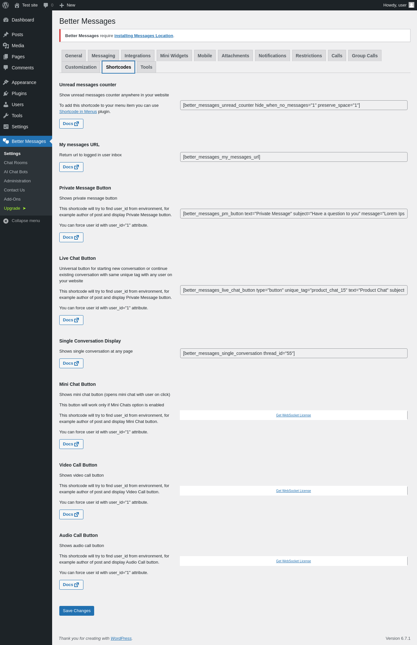This screenshot has height=645, width=417.
Task: Open Docs for Unread messages counter
Action: [71, 124]
